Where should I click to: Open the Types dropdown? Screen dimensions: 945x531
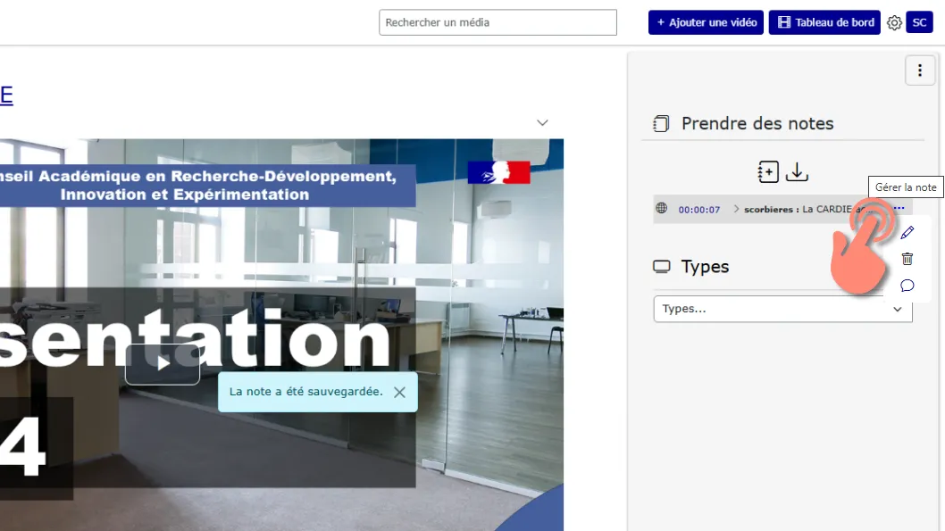782,309
